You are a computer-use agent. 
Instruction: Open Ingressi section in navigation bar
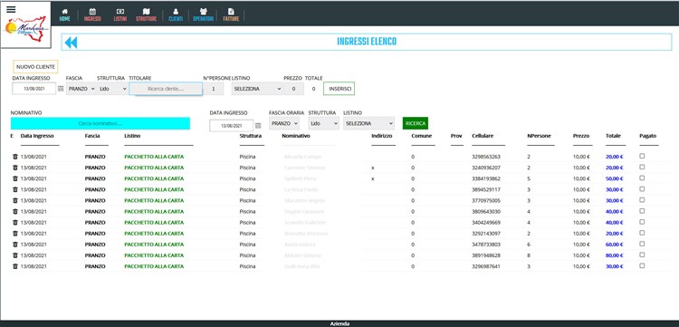(92, 15)
